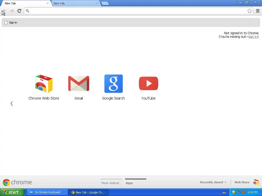Click the YouTube label text

[x=148, y=98]
